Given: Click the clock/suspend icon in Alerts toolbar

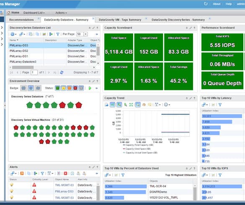Looking at the screenshot, I should 72,173.
